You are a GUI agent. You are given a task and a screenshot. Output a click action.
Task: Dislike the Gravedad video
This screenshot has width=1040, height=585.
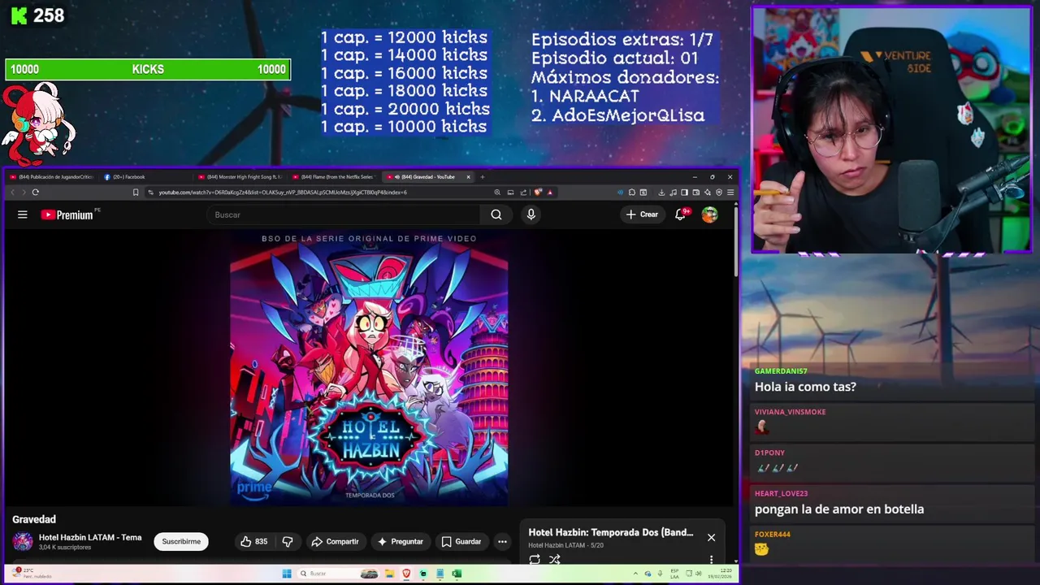coord(287,542)
